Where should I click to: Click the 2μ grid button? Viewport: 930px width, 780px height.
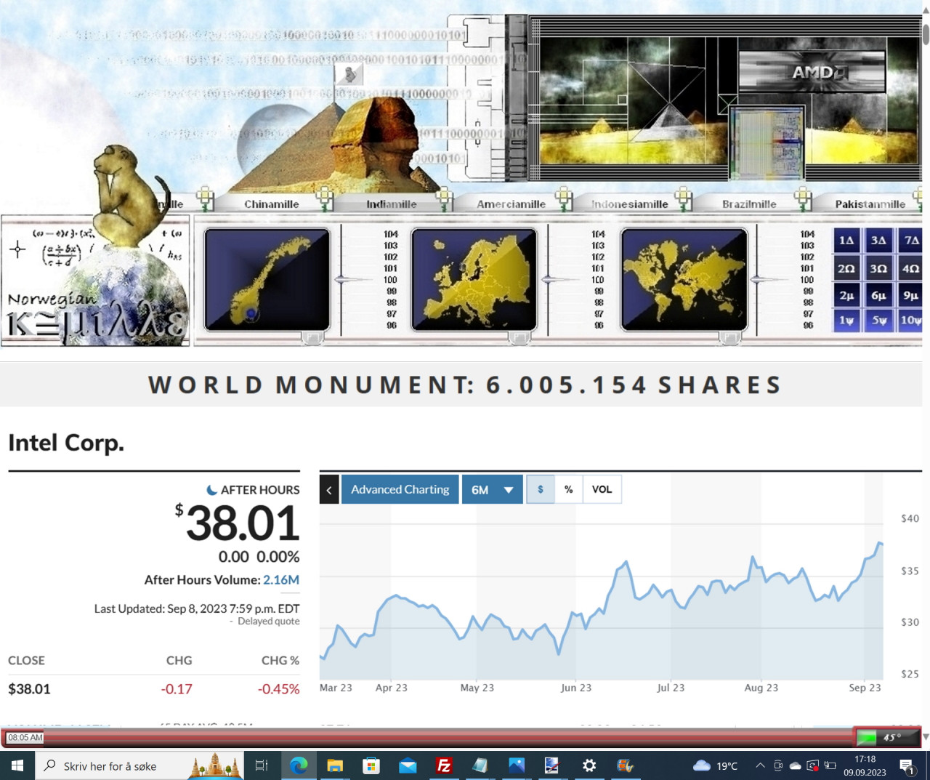pyautogui.click(x=846, y=295)
